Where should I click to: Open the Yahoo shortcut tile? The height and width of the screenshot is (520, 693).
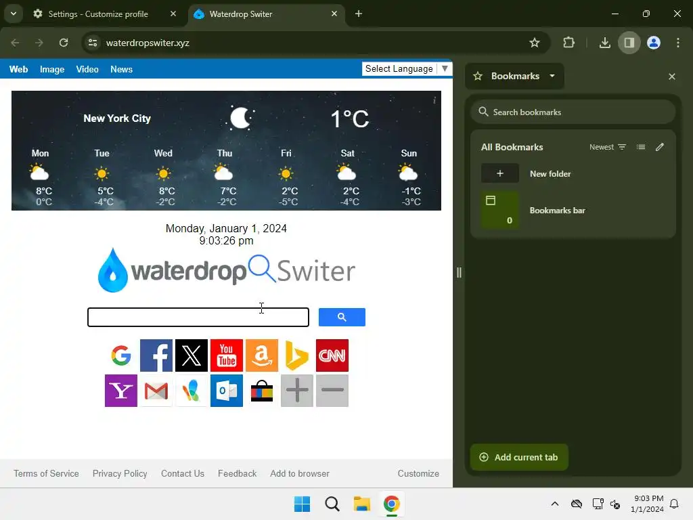pos(121,391)
